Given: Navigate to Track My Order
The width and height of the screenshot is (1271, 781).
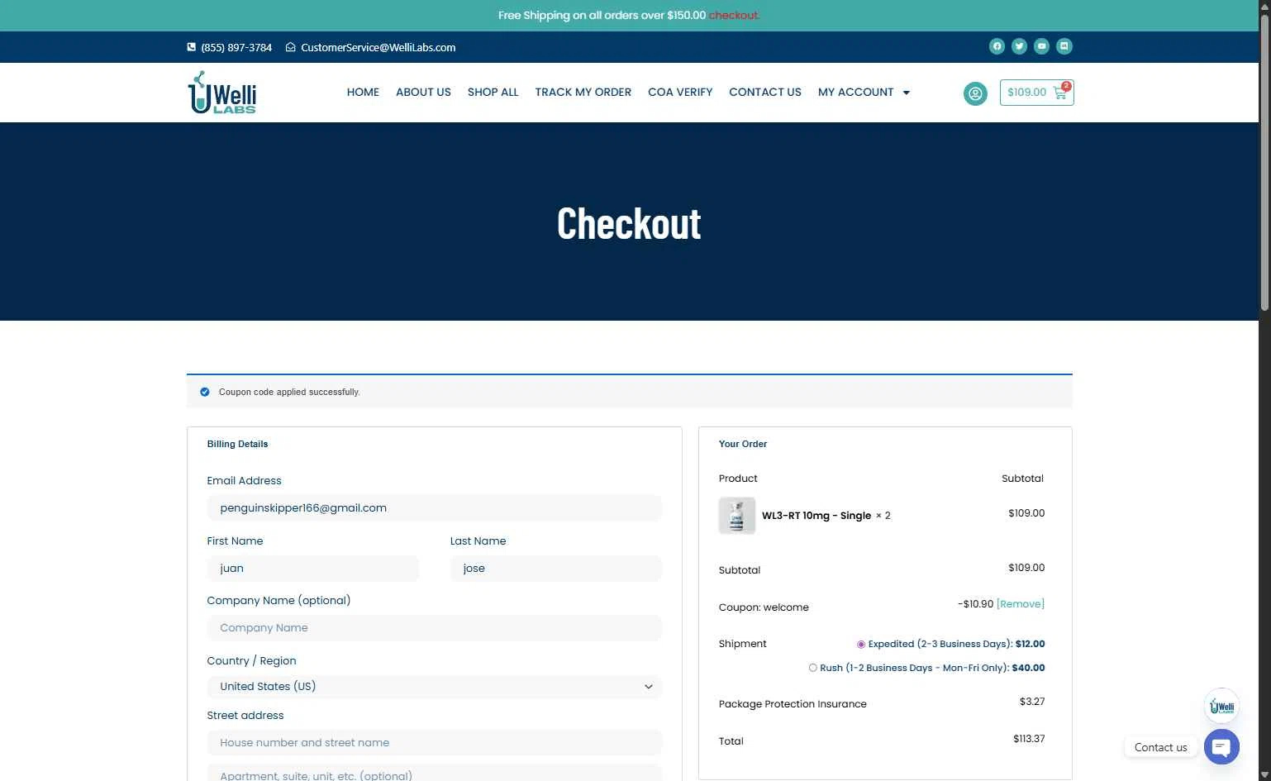Looking at the screenshot, I should click(x=583, y=93).
